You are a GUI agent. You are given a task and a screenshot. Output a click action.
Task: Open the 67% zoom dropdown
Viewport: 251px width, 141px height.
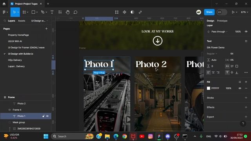point(244,12)
